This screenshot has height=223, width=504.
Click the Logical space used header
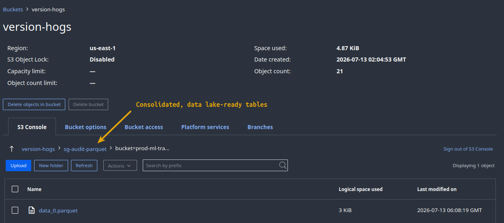[x=361, y=189]
